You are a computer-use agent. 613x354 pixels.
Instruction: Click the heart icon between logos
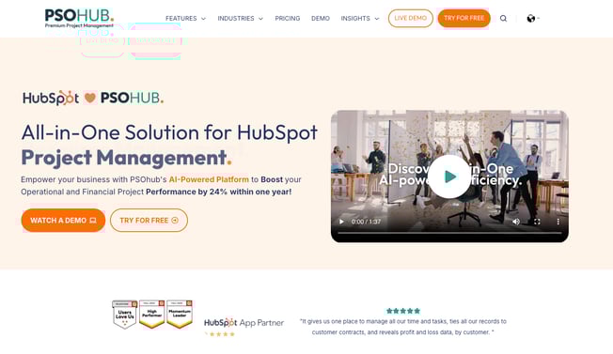(x=90, y=98)
